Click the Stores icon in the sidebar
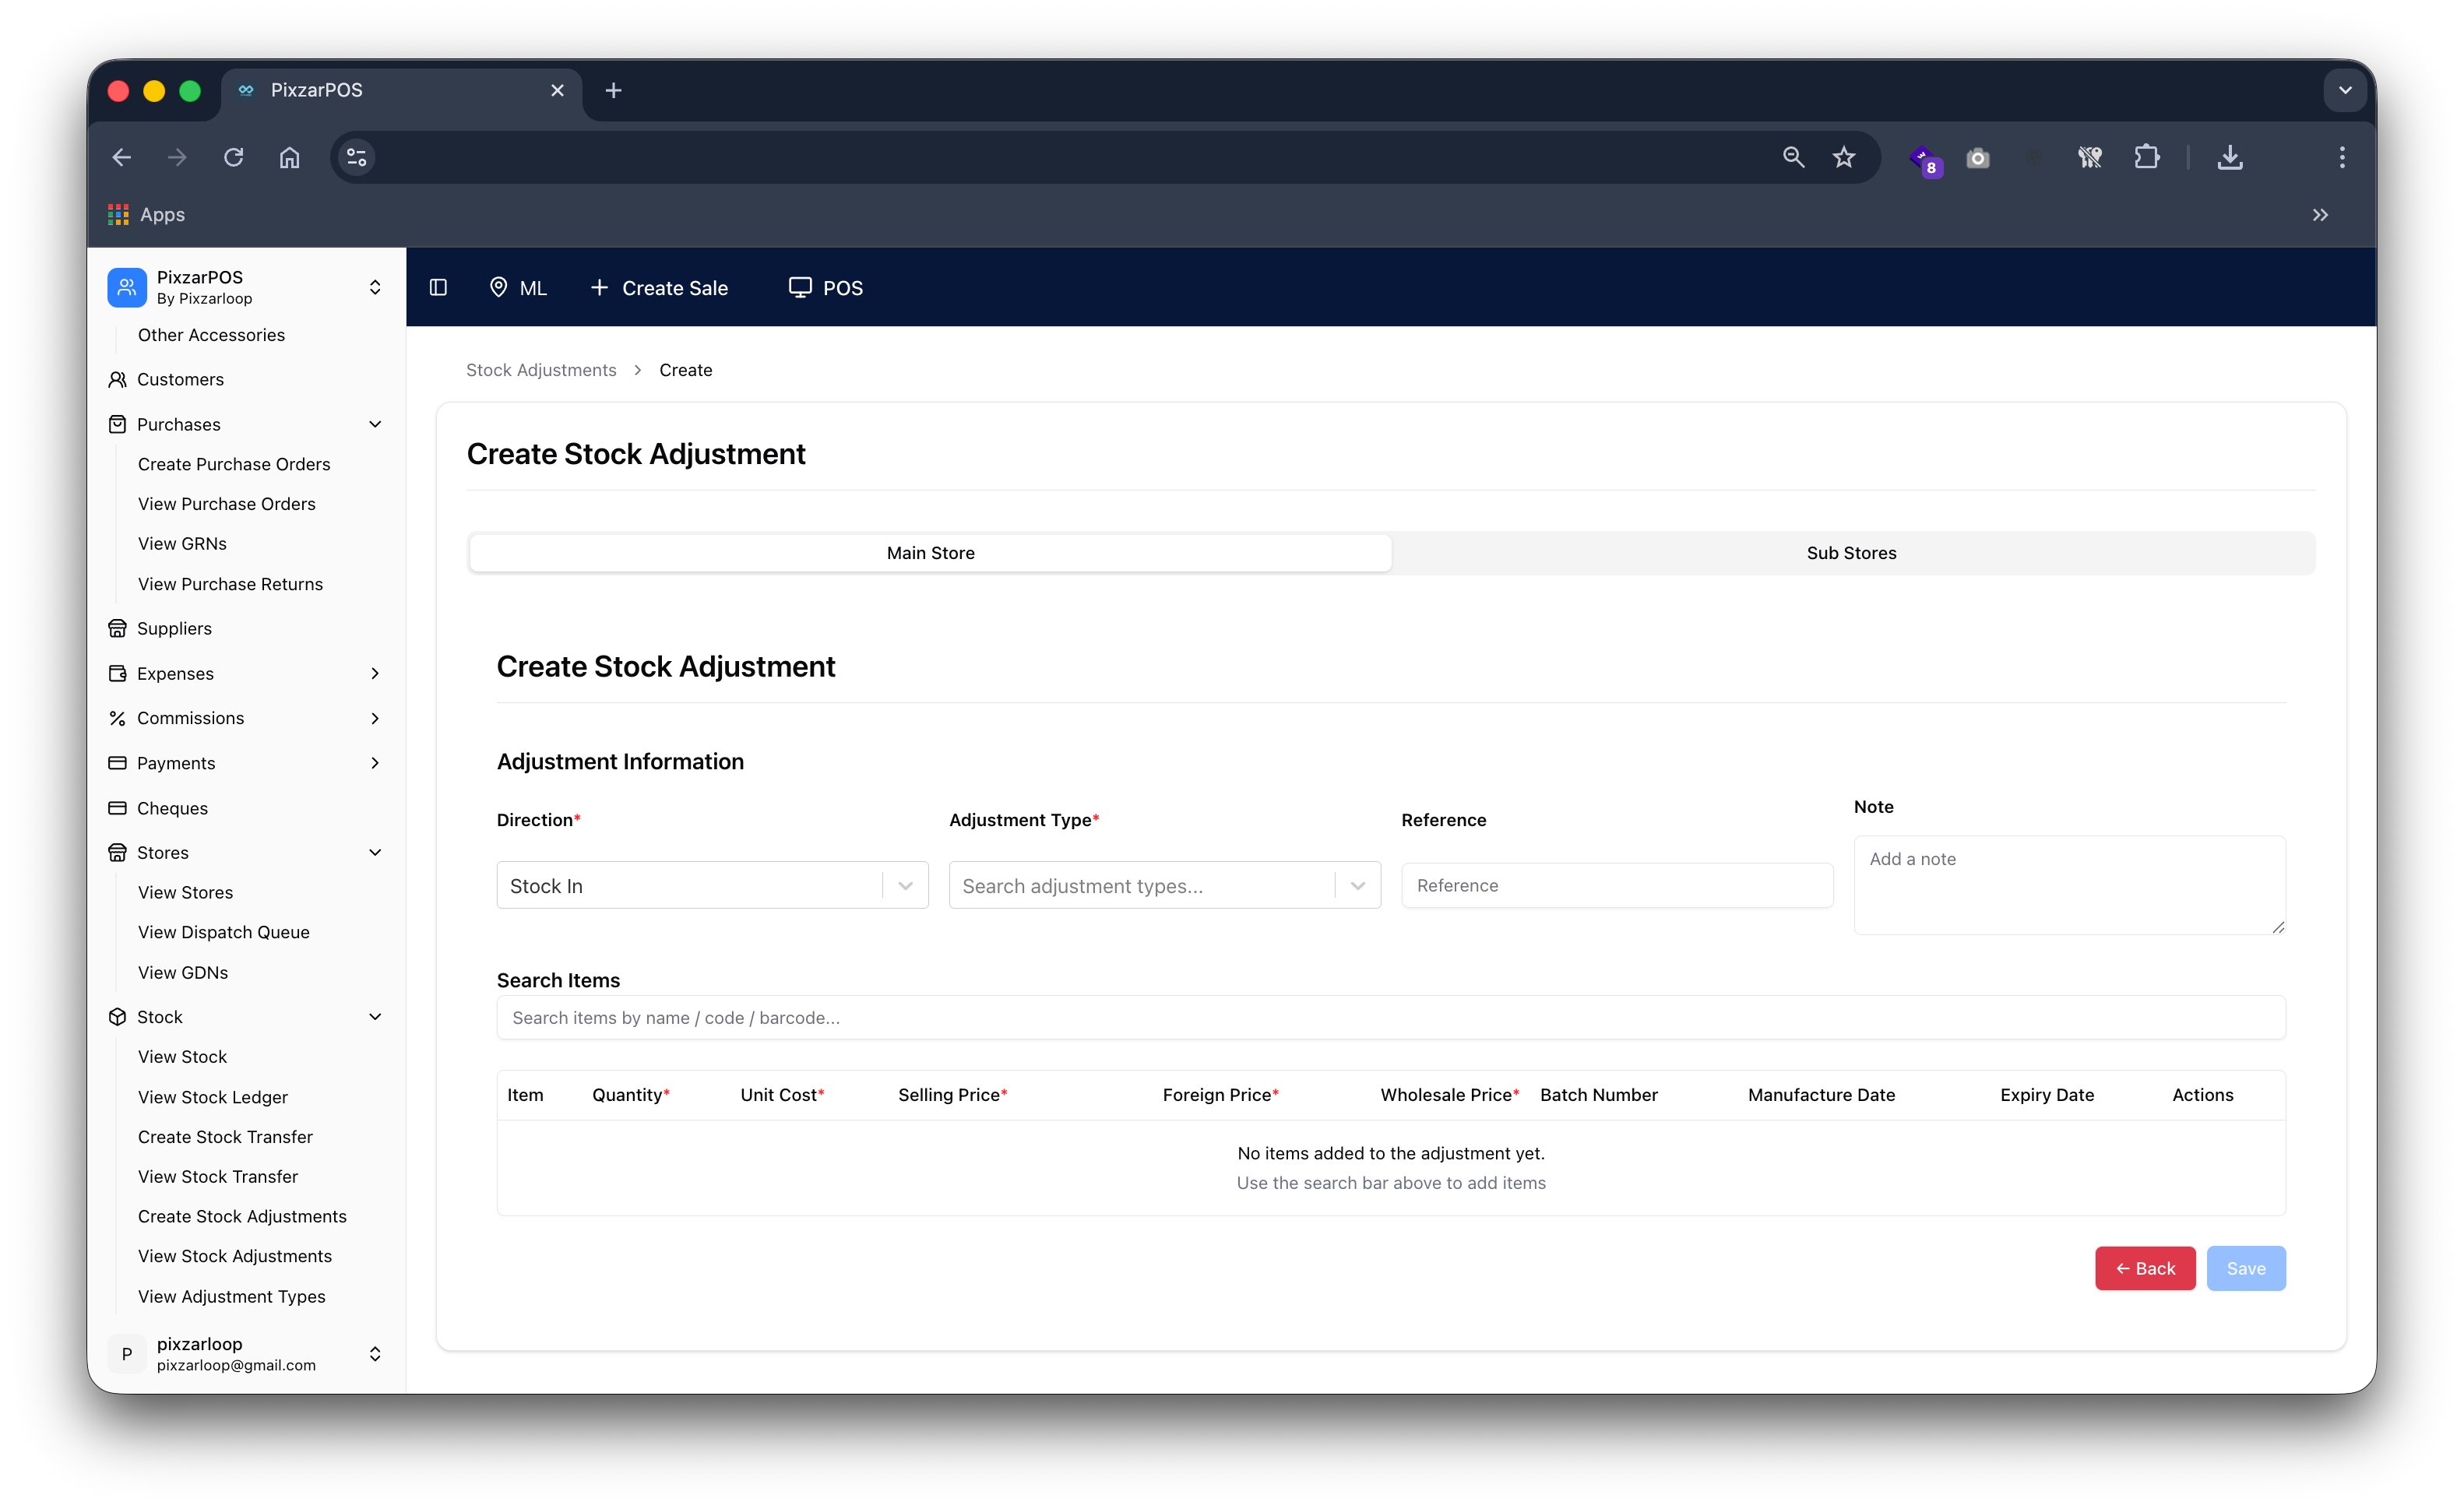The height and width of the screenshot is (1509, 2464). pos(117,852)
